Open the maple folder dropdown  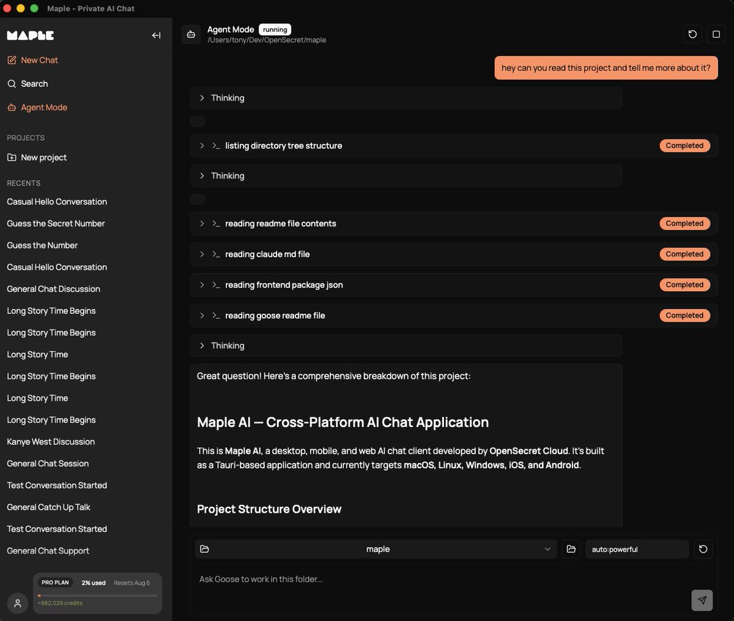[x=376, y=549]
